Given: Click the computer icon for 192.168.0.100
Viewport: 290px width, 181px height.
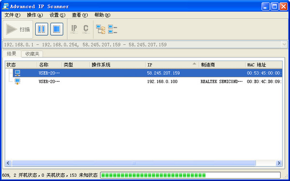Looking at the screenshot, I should click(x=17, y=81).
